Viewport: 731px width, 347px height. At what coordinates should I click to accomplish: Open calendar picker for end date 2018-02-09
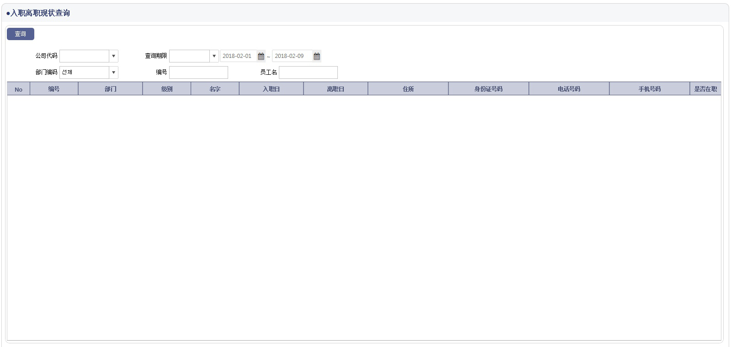coord(317,56)
